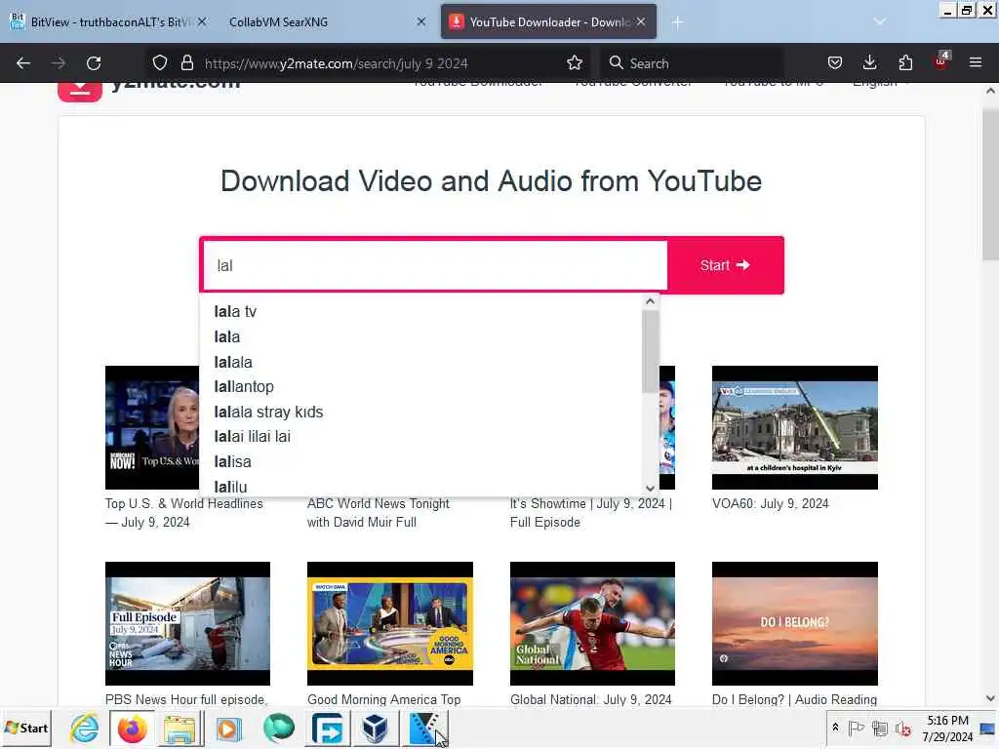Close the CollabVM SearXNG tab
The height and width of the screenshot is (749, 999).
tap(421, 21)
